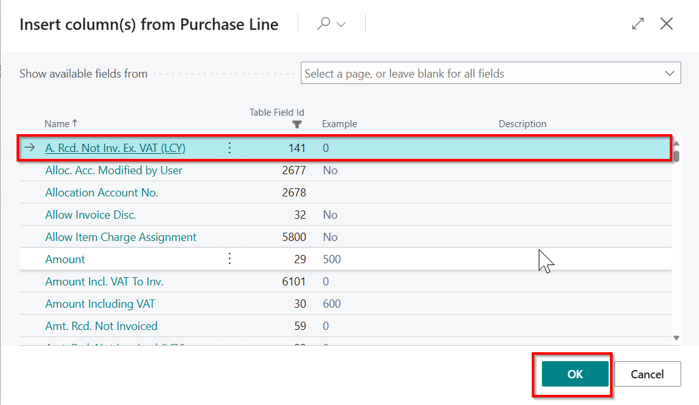Select the Amount Including VAT field
The image size is (699, 405).
100,304
